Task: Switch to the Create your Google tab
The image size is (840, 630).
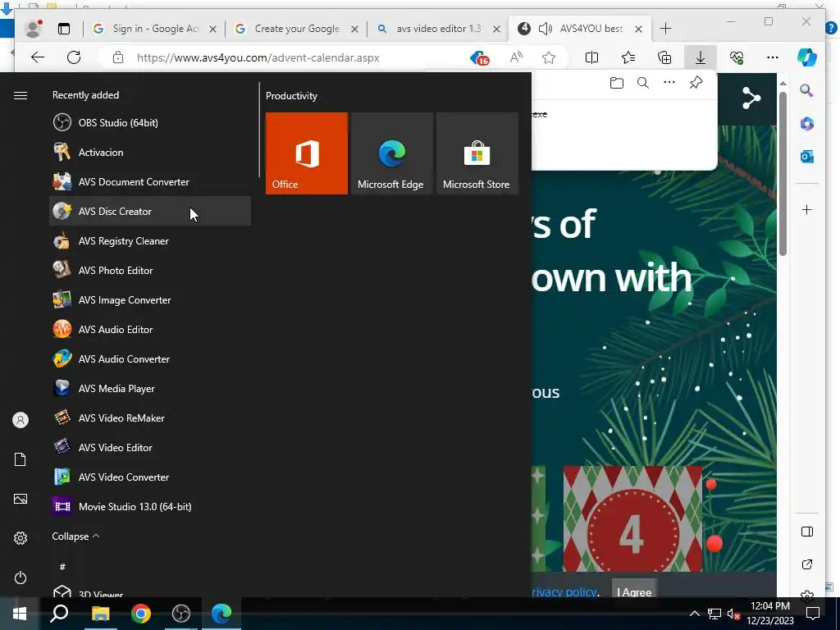Action: click(x=297, y=29)
